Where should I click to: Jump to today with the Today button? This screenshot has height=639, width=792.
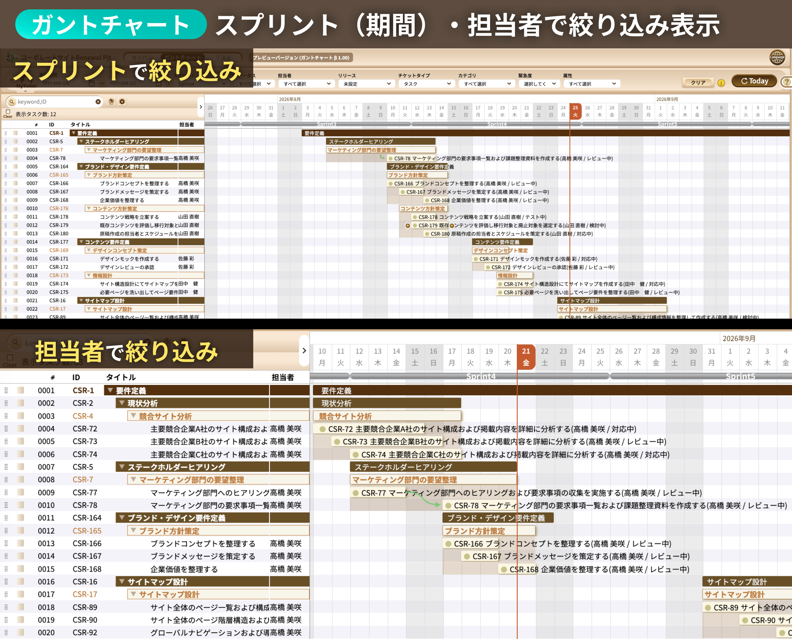tap(754, 81)
